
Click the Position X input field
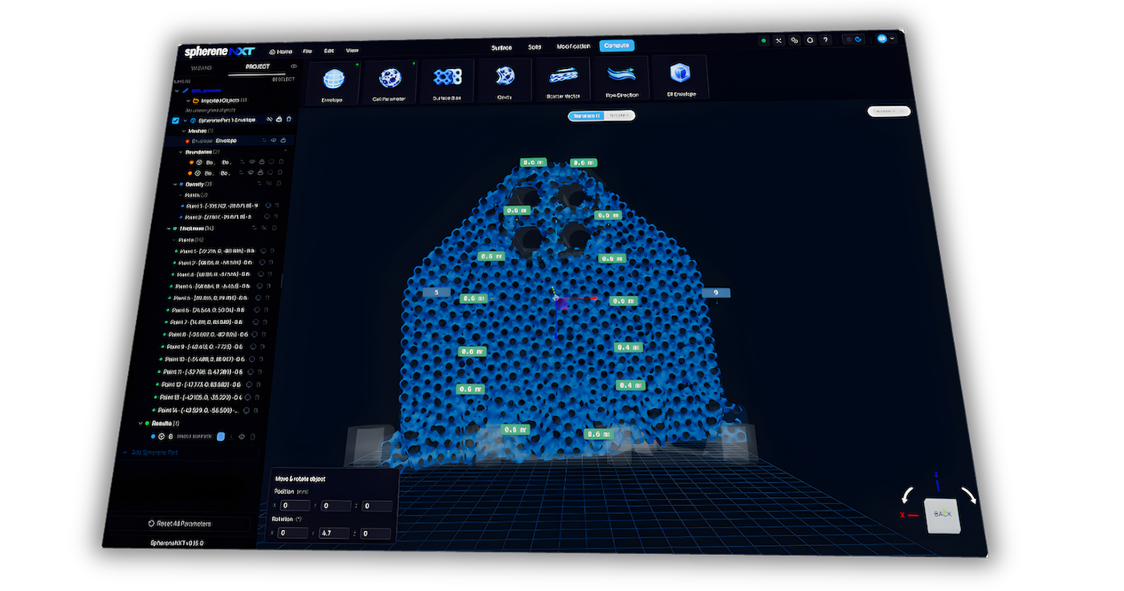point(295,505)
